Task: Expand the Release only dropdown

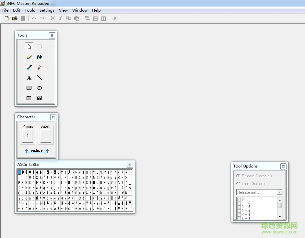Action: [279, 192]
